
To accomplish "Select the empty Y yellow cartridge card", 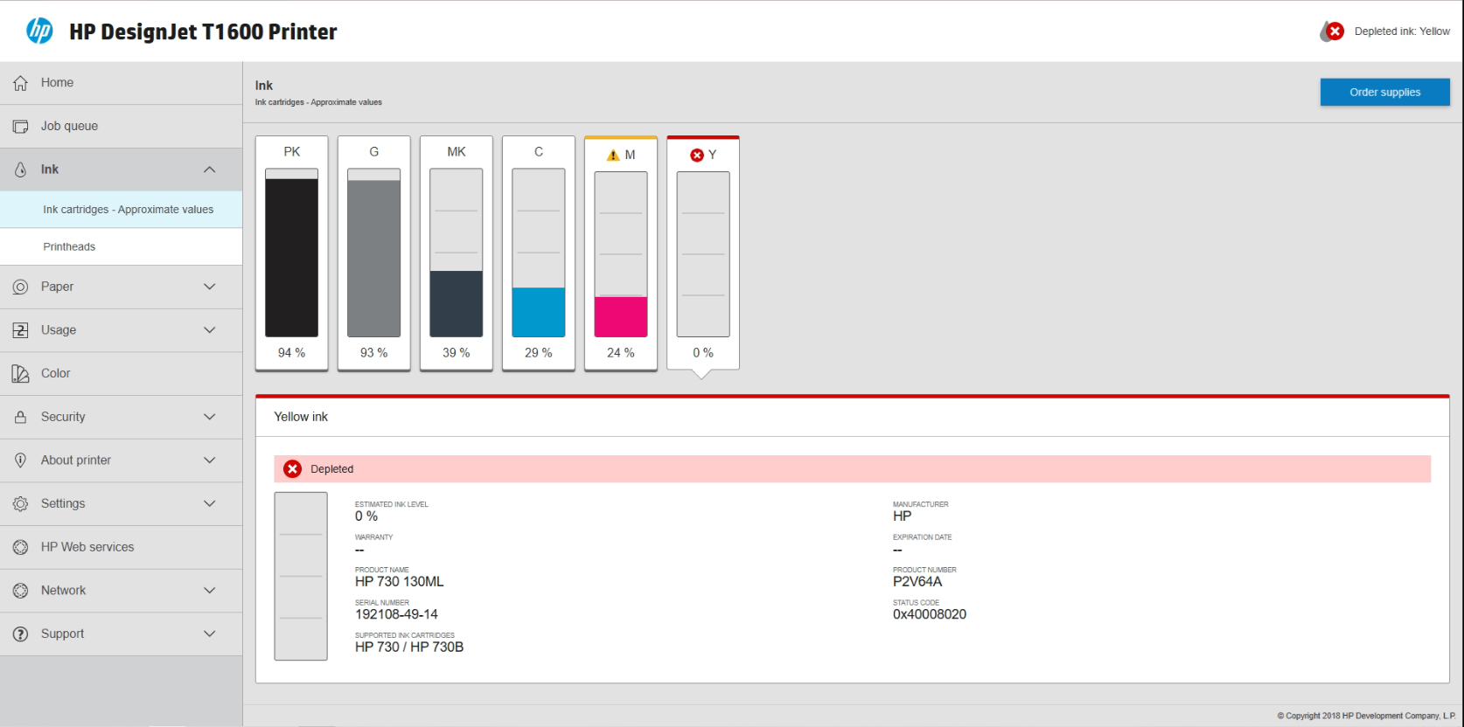I will click(x=703, y=253).
